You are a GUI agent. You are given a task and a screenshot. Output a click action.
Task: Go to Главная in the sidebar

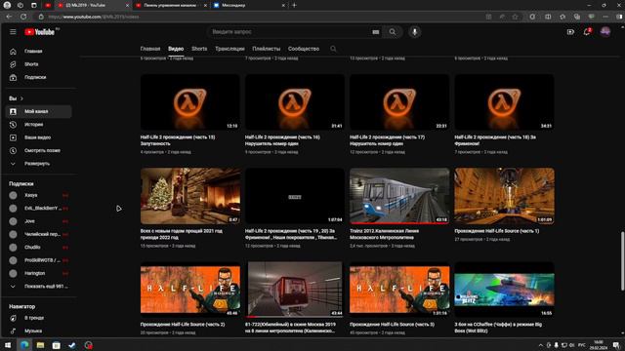coord(38,52)
